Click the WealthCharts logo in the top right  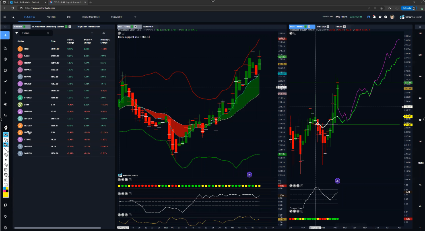pos(411,17)
